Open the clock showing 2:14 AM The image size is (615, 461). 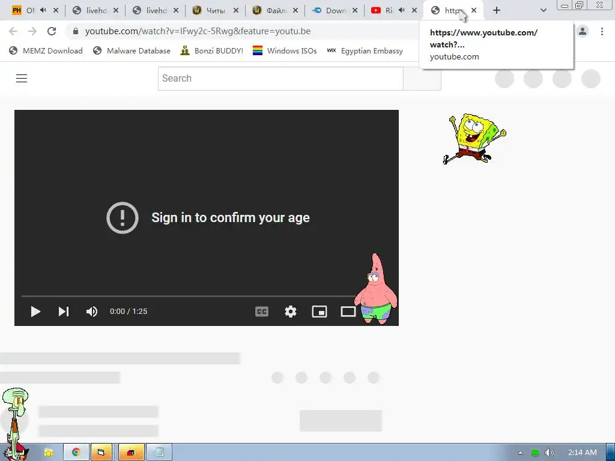point(583,453)
